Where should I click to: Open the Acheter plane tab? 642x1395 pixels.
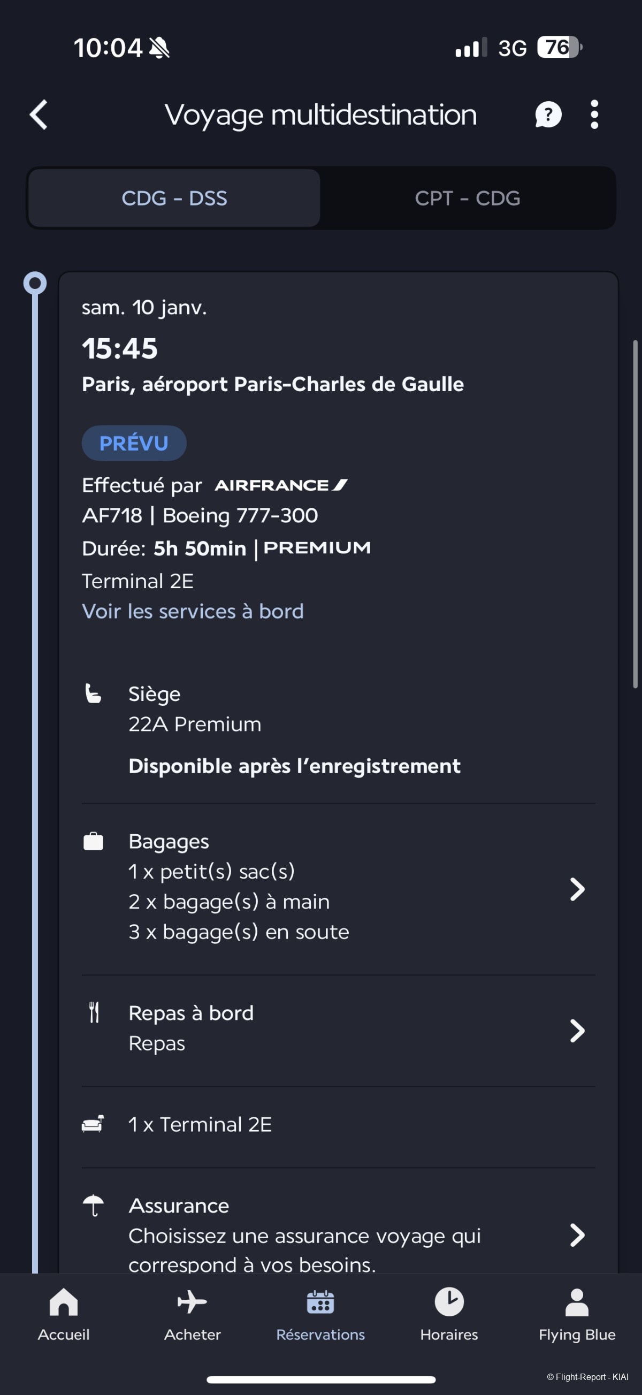(192, 1314)
